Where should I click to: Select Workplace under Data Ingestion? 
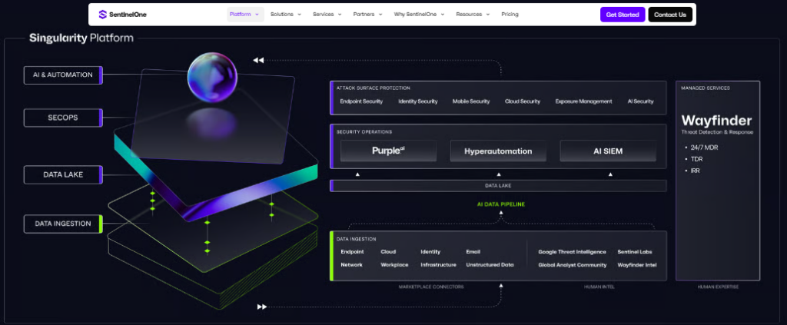(x=394, y=265)
